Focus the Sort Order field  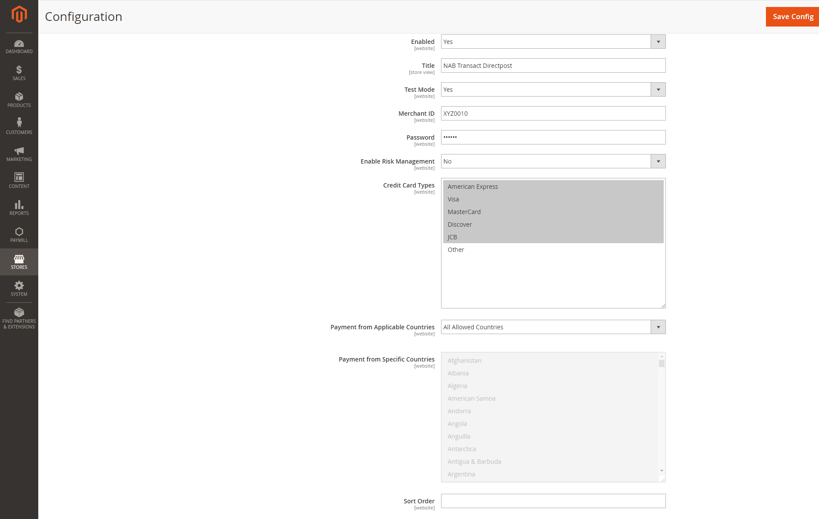tap(553, 501)
